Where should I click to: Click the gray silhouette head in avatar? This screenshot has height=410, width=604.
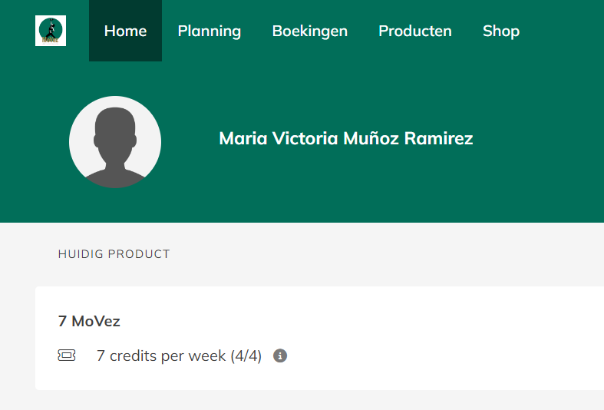115,127
